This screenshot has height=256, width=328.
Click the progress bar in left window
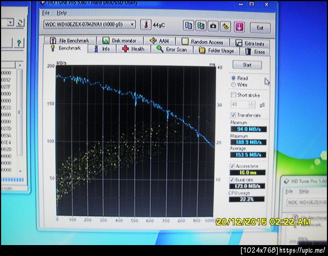tap(13, 180)
